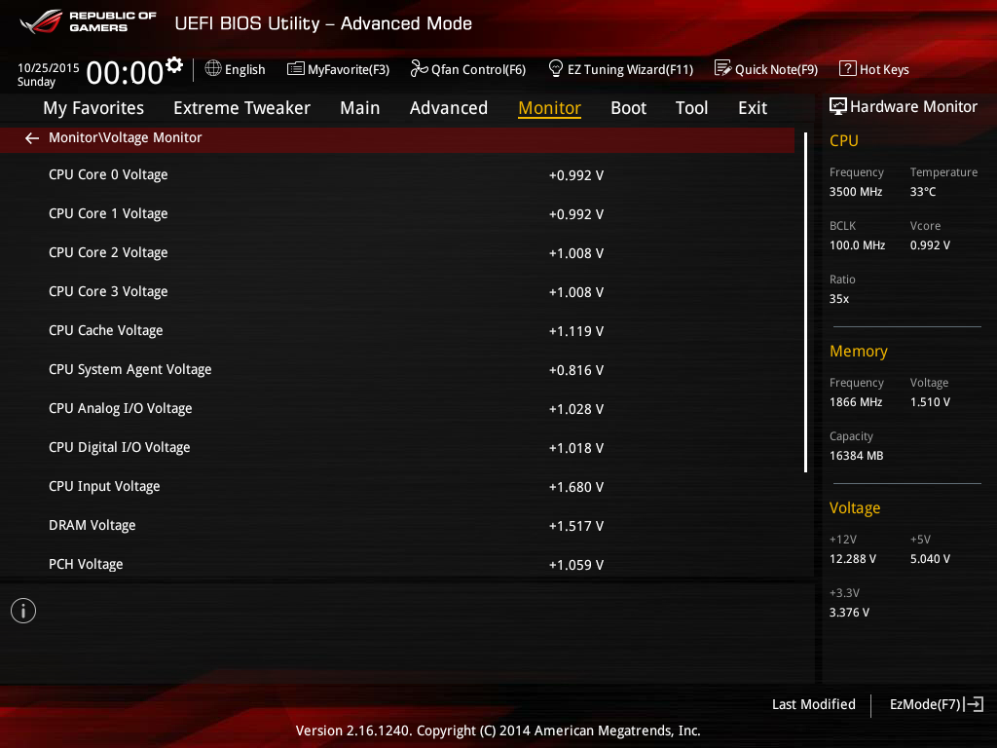Viewport: 997px width, 748px height.
Task: Click the +1.517 V DRAM value
Action: pos(576,526)
